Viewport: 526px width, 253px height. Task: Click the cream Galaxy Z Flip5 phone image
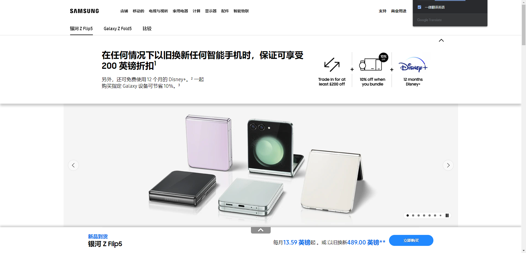(x=331, y=181)
